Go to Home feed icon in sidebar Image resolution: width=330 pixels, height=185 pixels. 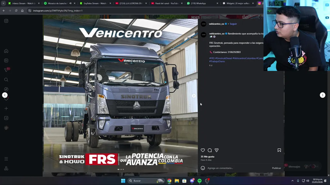coord(6,51)
